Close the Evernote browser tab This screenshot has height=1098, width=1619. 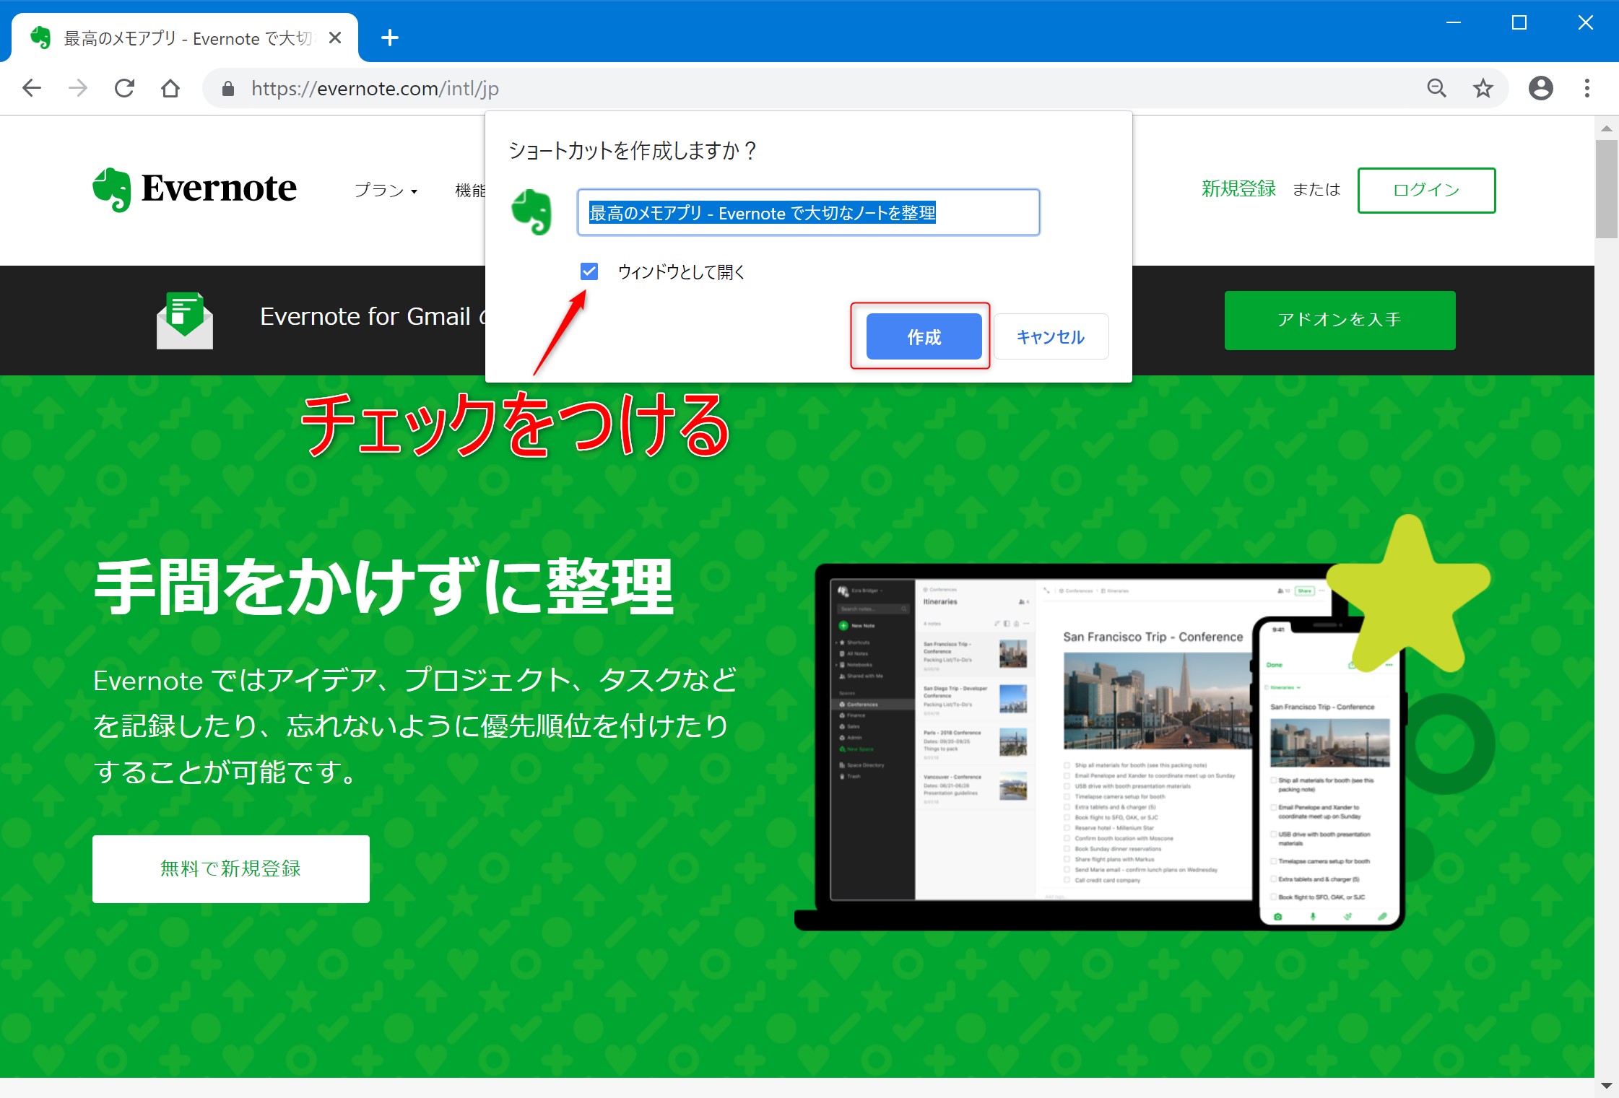335,38
